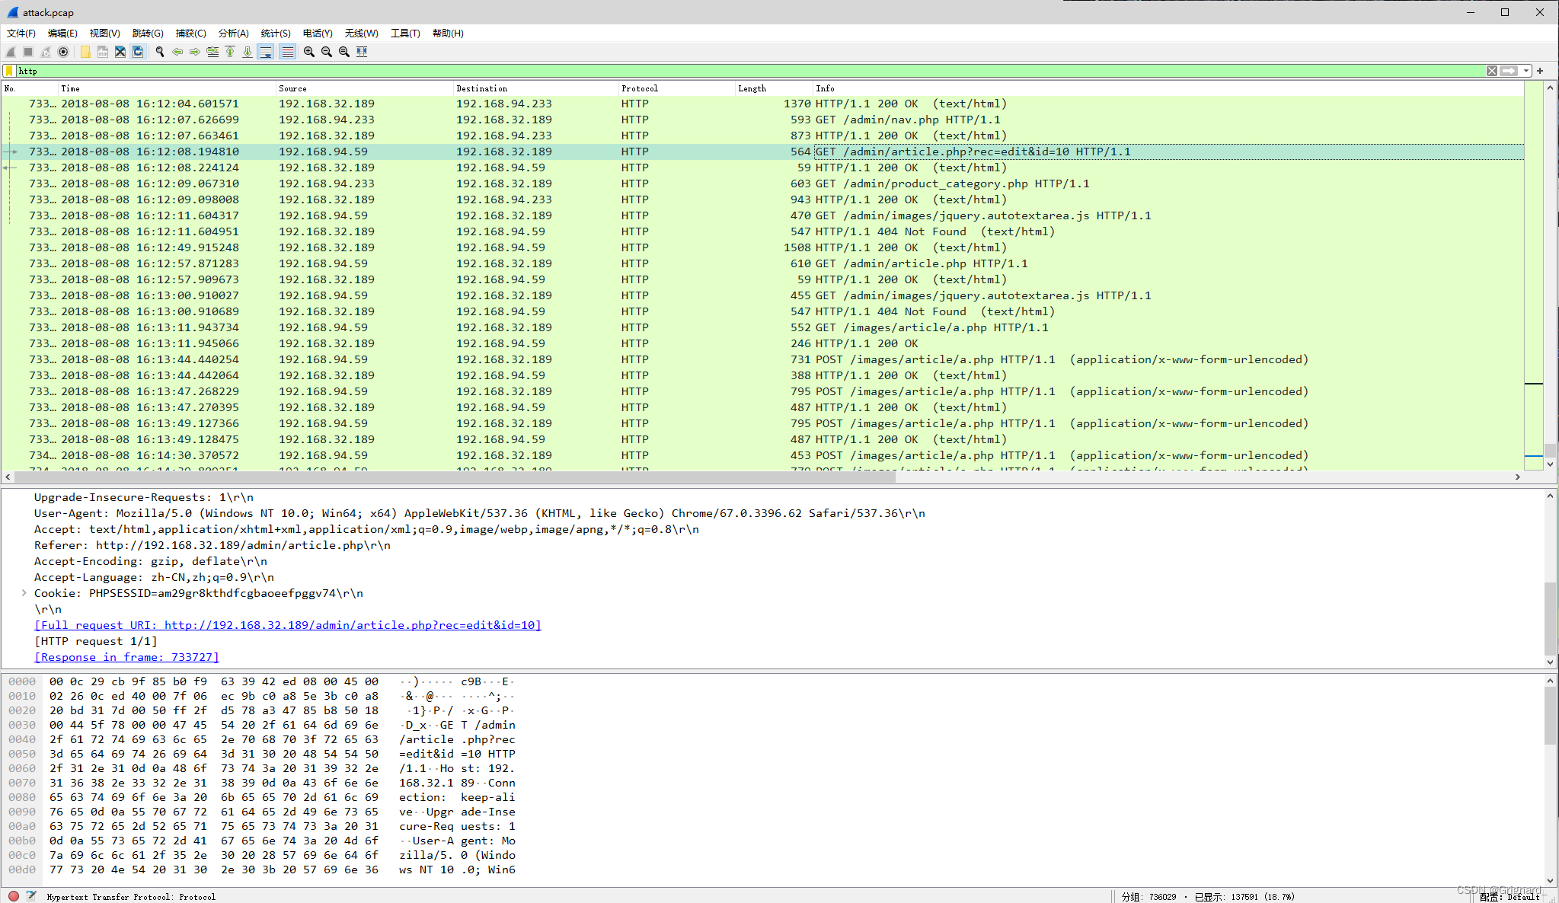Screen dimensions: 1559x903
Task: Select the GET /images/article/a.php packet row
Action: pyautogui.click(x=762, y=327)
